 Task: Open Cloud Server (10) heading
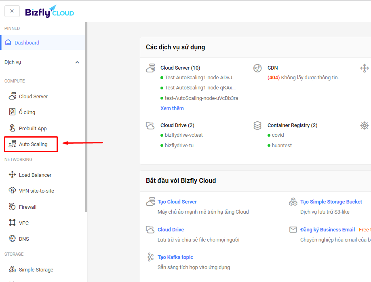(180, 68)
